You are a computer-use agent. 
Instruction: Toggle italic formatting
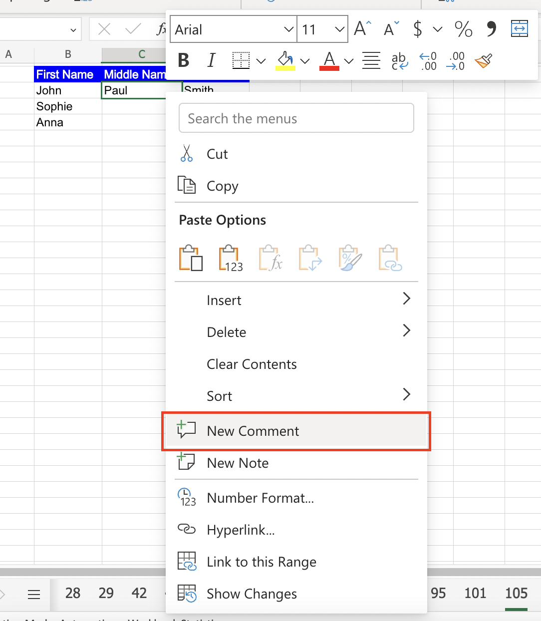[x=211, y=60]
